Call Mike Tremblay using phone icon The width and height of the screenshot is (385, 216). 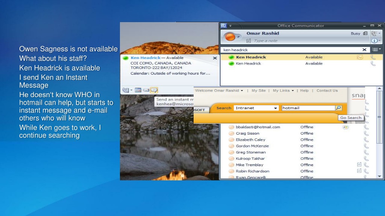click(x=366, y=165)
